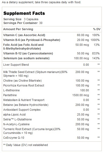Click the Supplement Facts heading
Viewport: 105px width, 153px height.
[24, 13]
